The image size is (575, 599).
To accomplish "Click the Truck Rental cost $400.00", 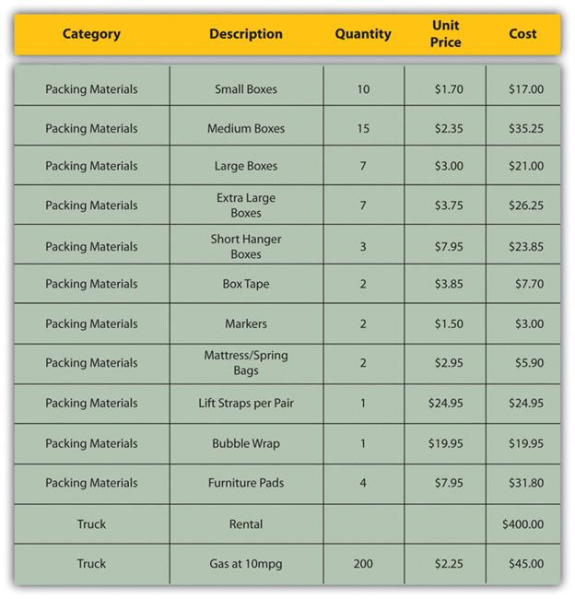I will point(522,524).
